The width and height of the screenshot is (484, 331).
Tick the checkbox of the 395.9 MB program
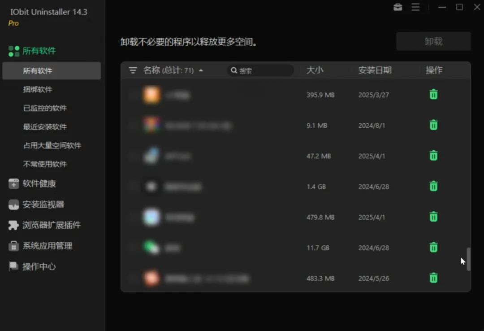(133, 95)
